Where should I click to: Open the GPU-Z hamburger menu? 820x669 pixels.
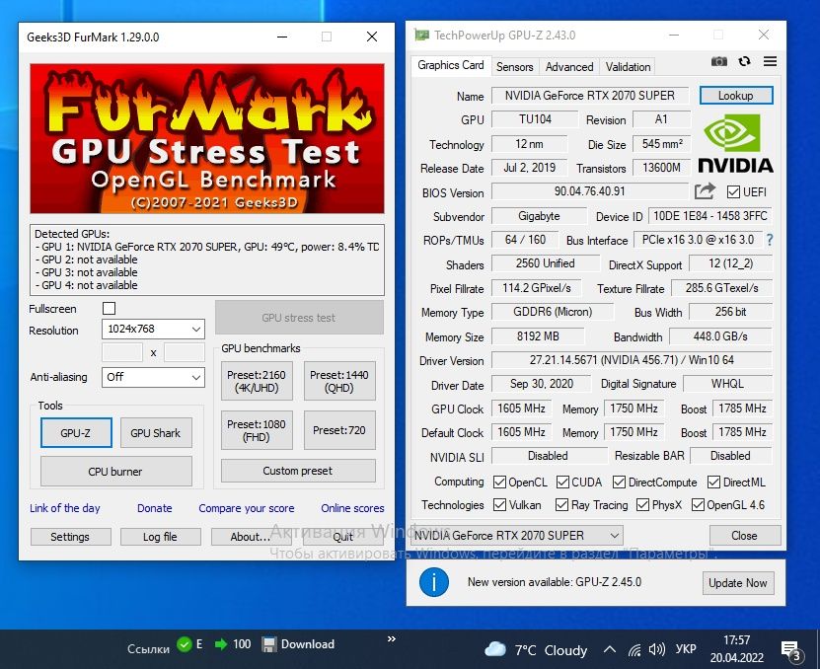(770, 61)
